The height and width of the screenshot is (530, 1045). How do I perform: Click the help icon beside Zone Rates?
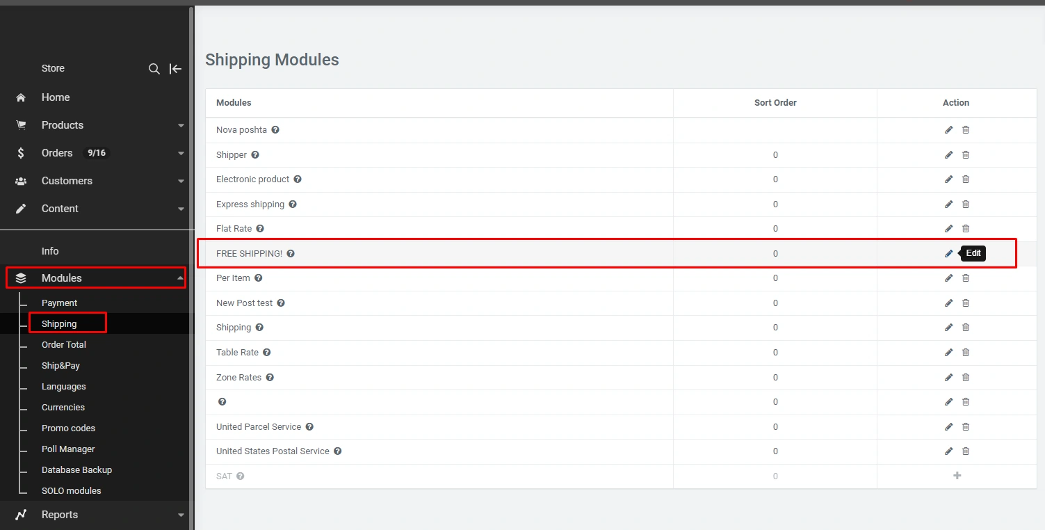(x=270, y=378)
